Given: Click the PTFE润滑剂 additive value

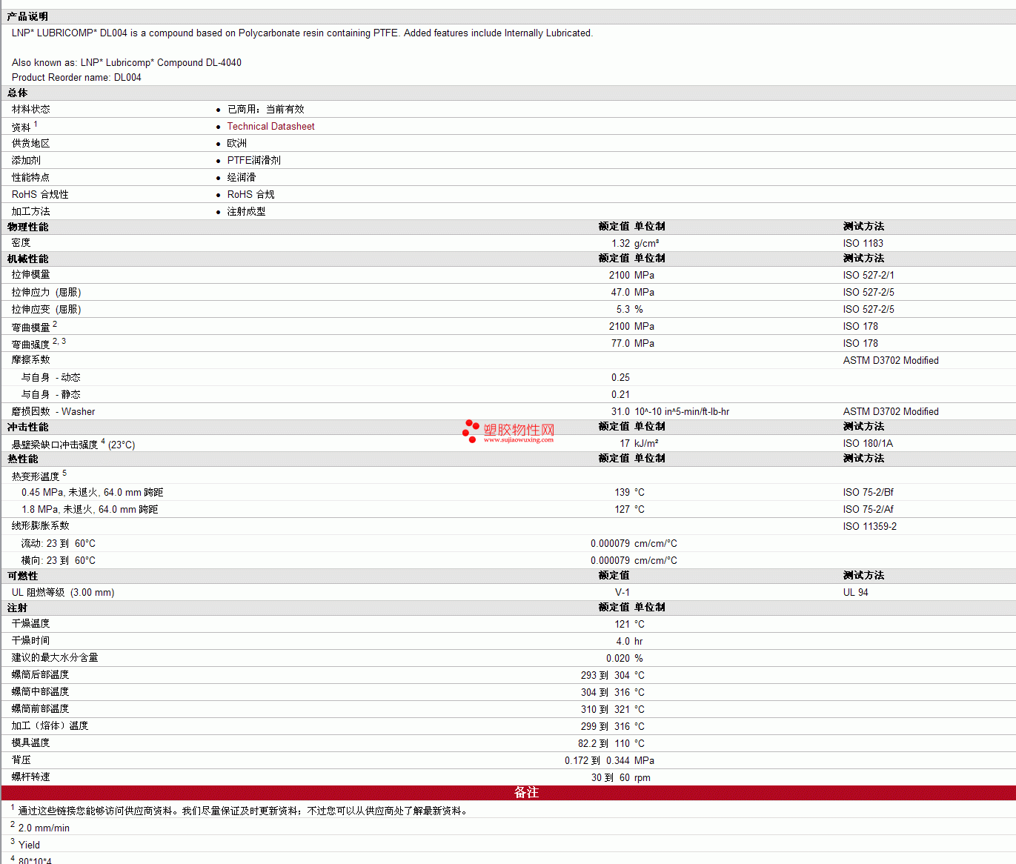Looking at the screenshot, I should pos(254,161).
